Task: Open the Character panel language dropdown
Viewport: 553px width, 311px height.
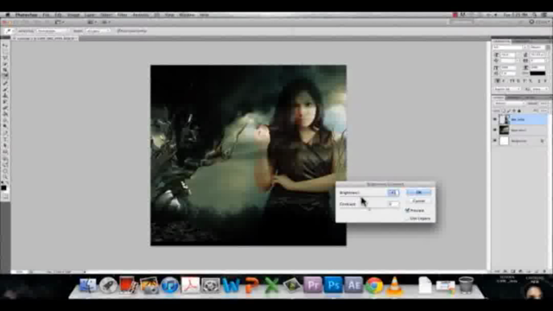Action: [x=507, y=89]
